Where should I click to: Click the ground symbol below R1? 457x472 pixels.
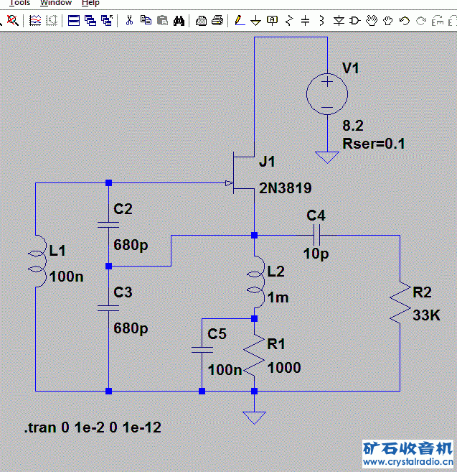(x=254, y=418)
